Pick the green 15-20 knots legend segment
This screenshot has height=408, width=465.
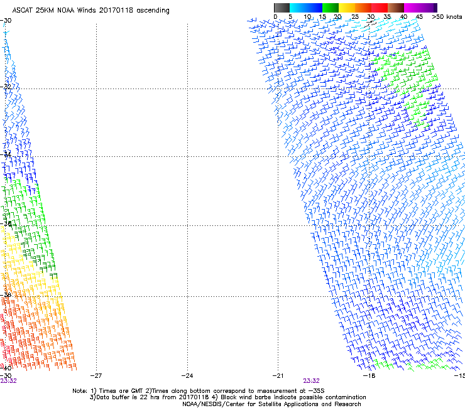331,8
